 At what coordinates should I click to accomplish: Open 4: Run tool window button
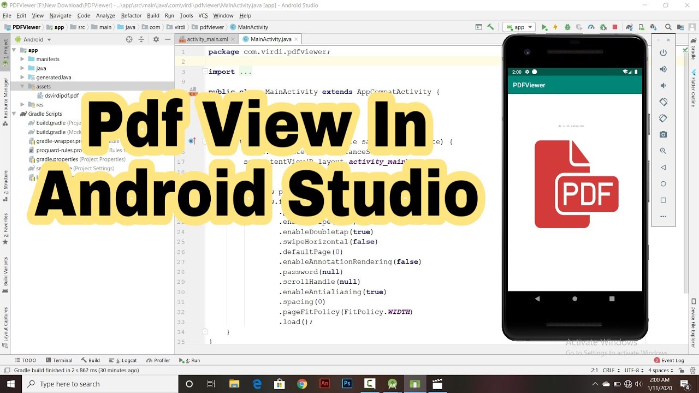click(190, 360)
